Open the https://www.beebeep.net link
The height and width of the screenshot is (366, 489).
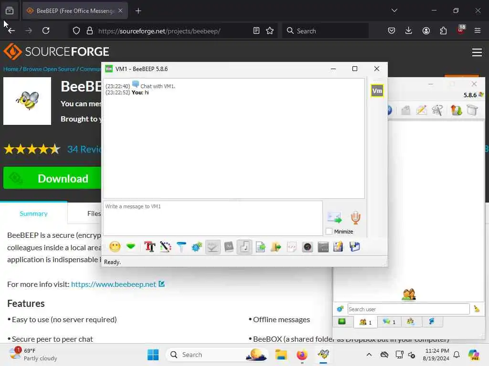tap(114, 284)
